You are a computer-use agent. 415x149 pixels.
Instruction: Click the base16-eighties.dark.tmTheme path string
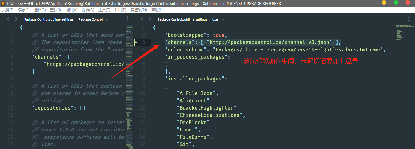coord(299,49)
